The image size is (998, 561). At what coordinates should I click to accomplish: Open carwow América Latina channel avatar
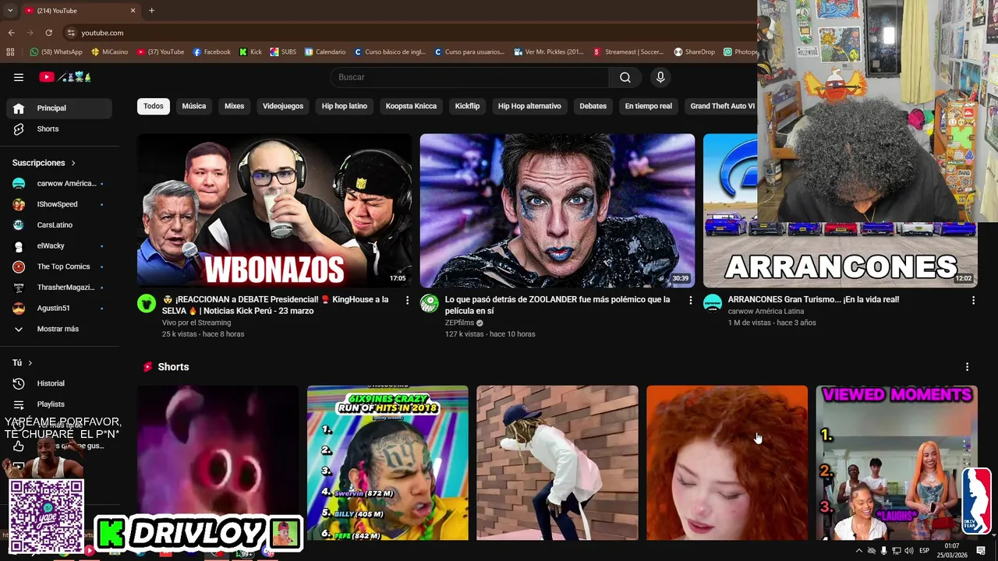tap(713, 303)
